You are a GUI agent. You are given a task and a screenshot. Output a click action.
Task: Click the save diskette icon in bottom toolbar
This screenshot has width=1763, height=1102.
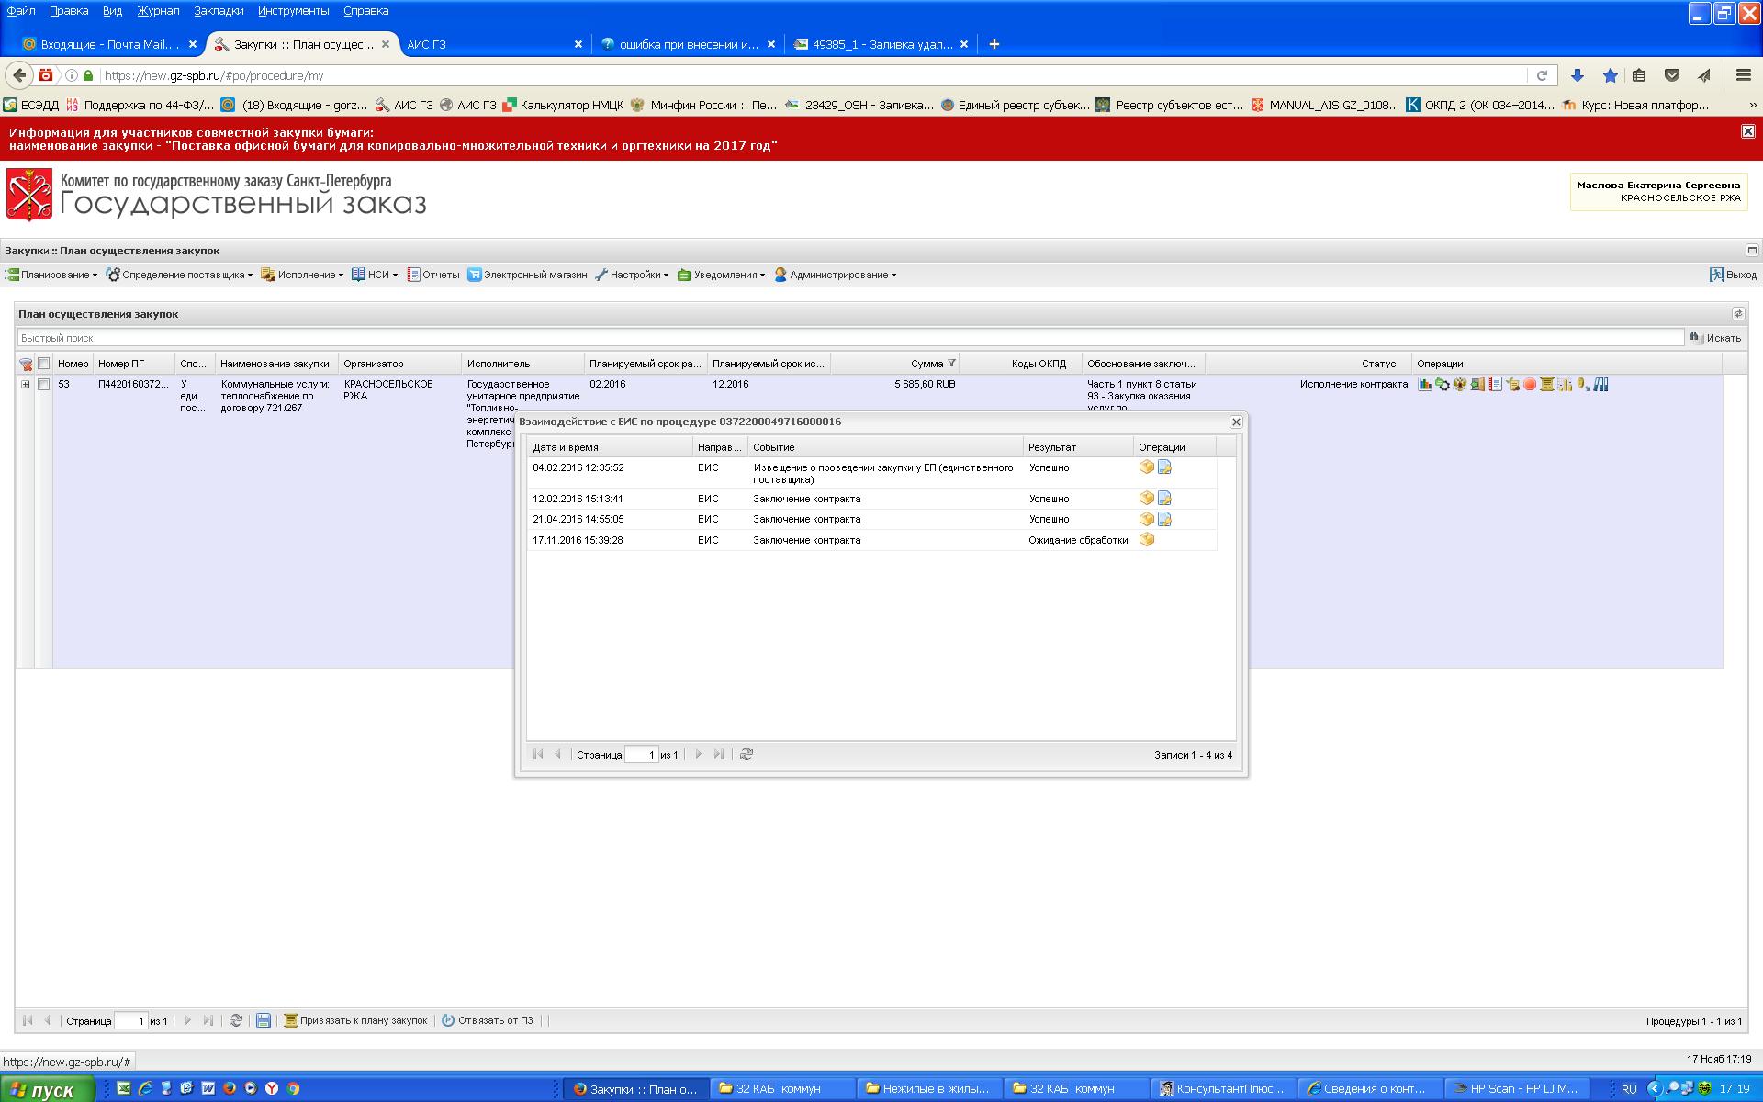pos(264,1020)
